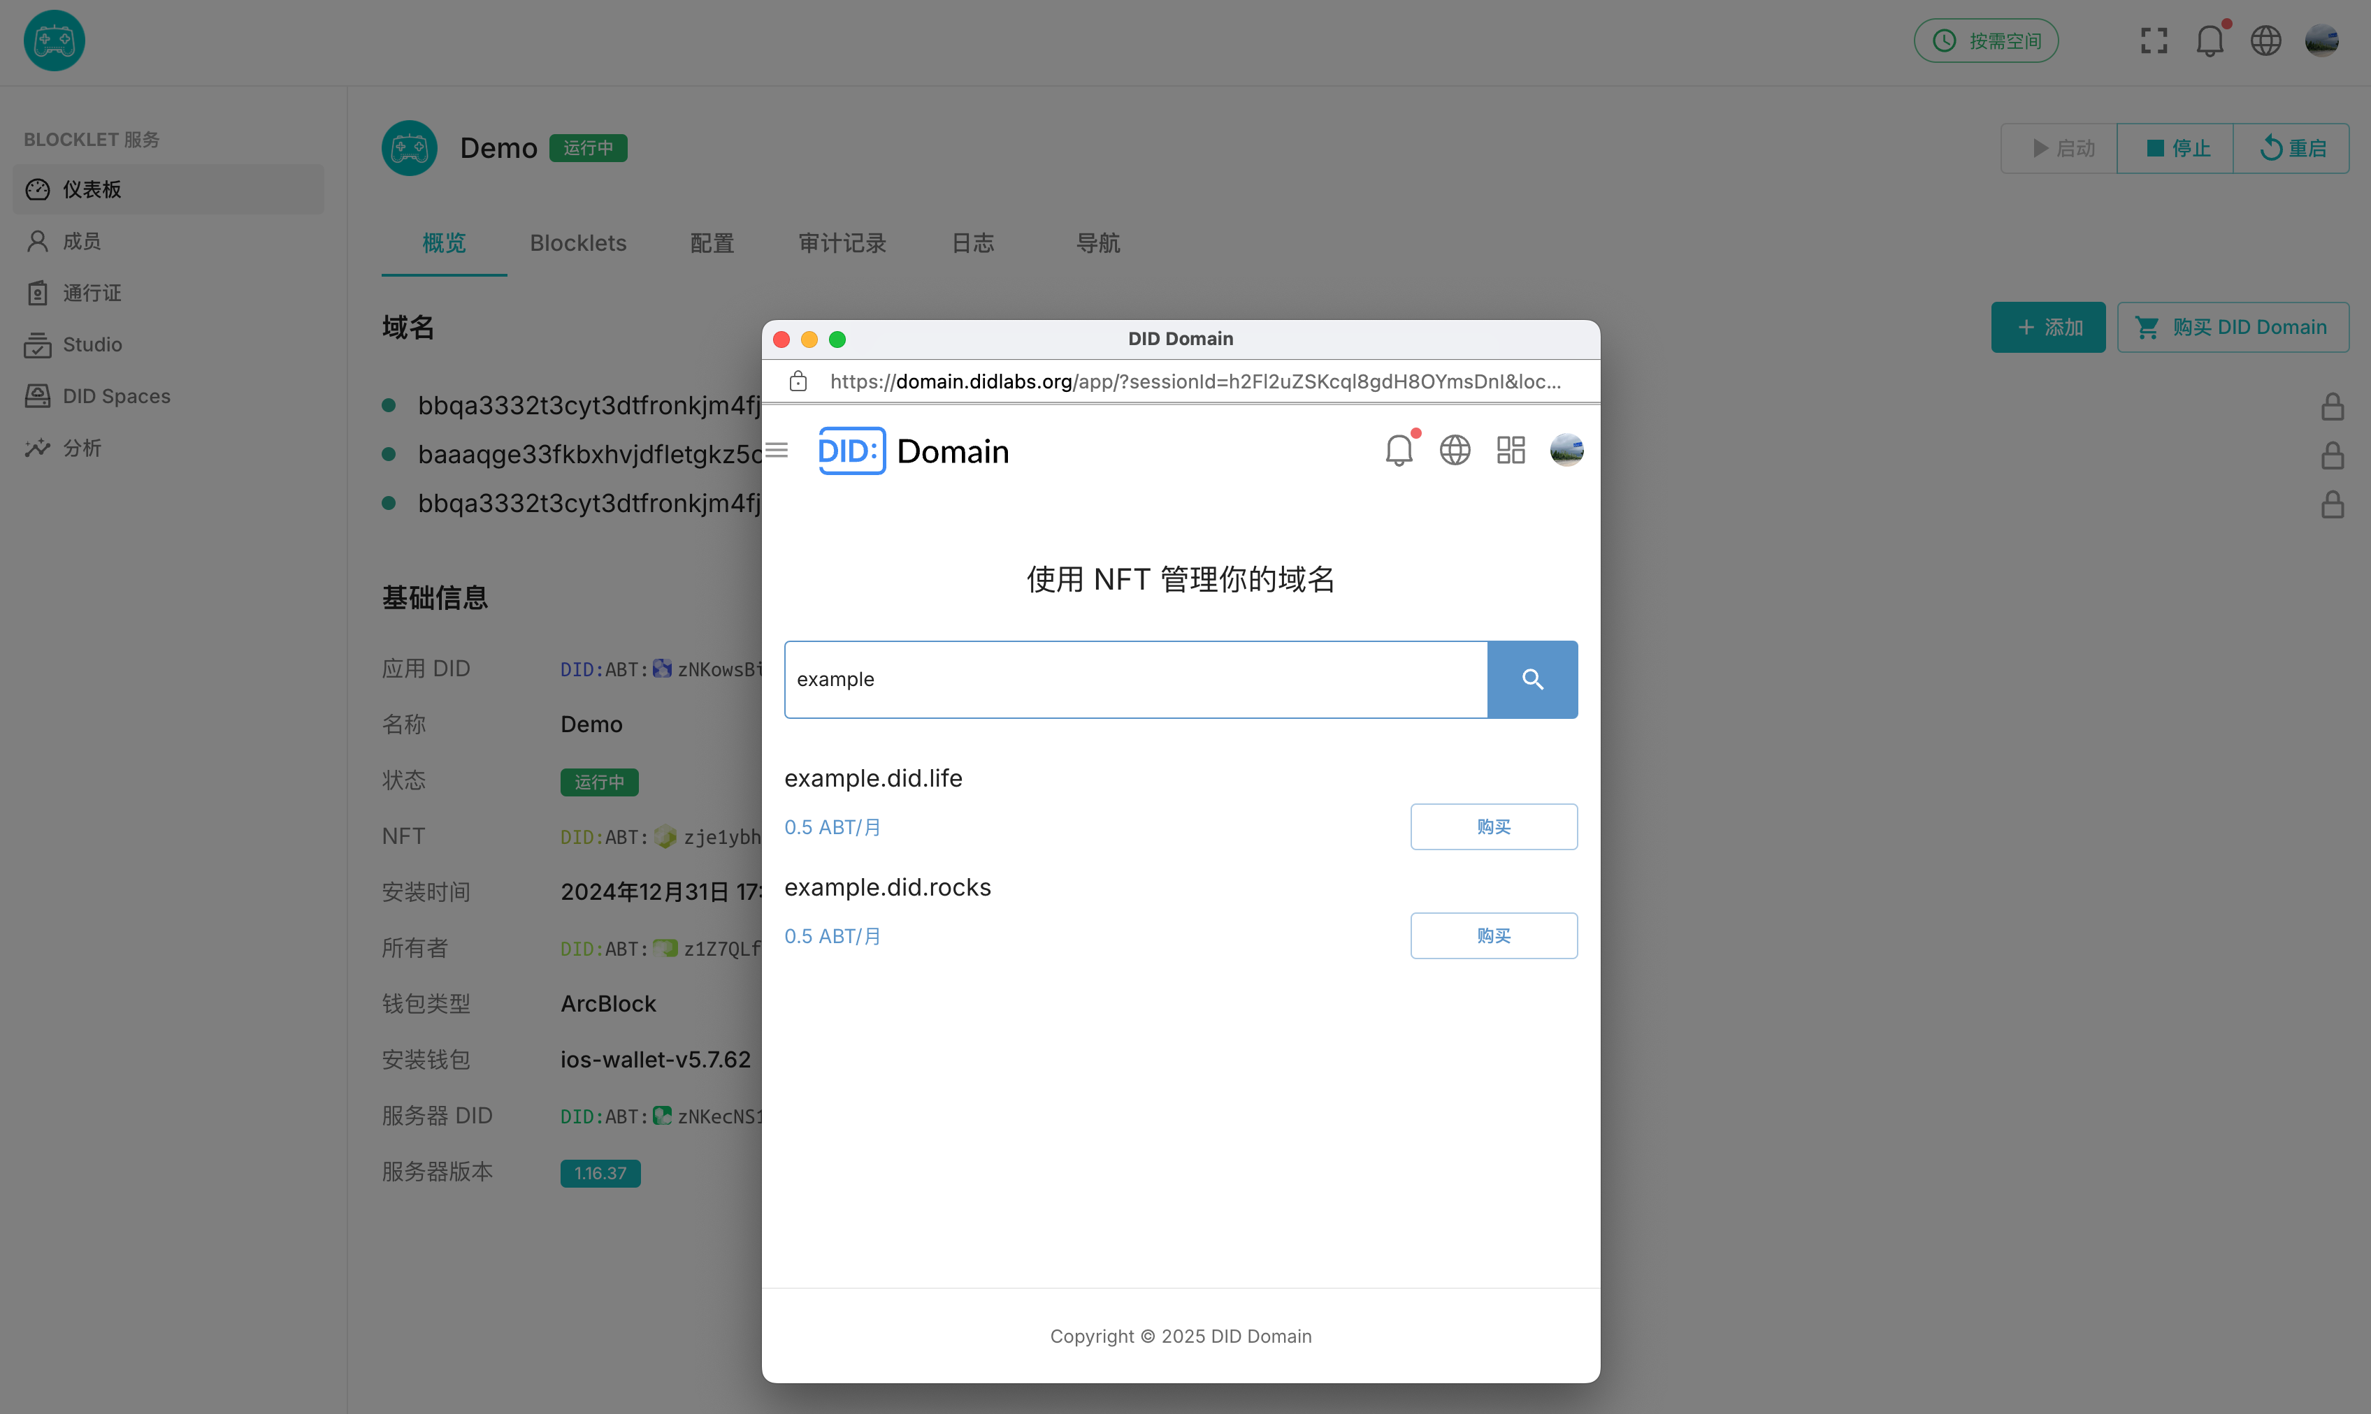2371x1414 pixels.
Task: Click the user avatar in DID Domain popup
Action: [x=1566, y=450]
